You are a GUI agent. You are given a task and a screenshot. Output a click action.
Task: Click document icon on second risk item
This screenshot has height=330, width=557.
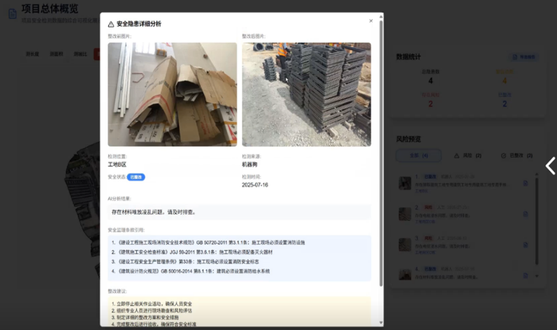click(x=526, y=214)
